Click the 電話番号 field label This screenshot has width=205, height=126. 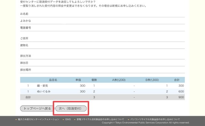point(26,28)
